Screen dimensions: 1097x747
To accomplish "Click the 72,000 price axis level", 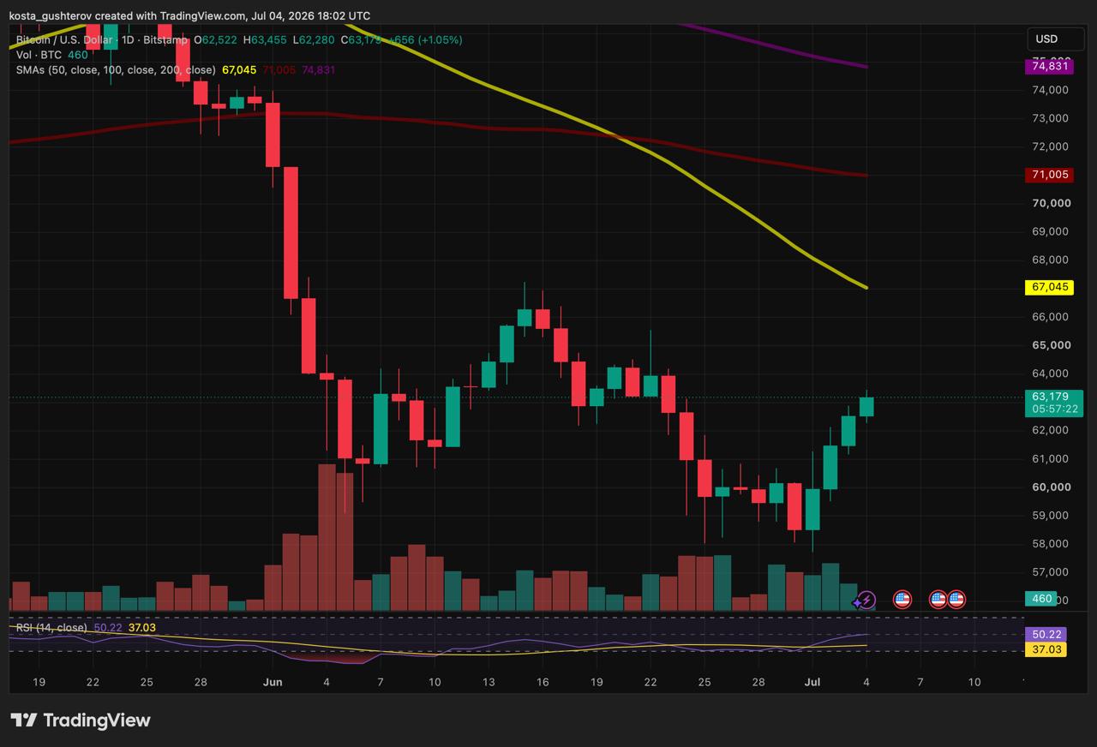I will point(1051,146).
